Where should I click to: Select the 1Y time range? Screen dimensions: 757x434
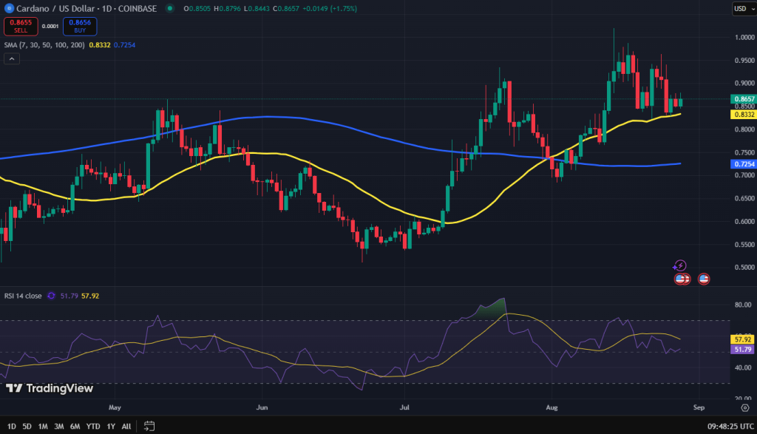(x=111, y=427)
